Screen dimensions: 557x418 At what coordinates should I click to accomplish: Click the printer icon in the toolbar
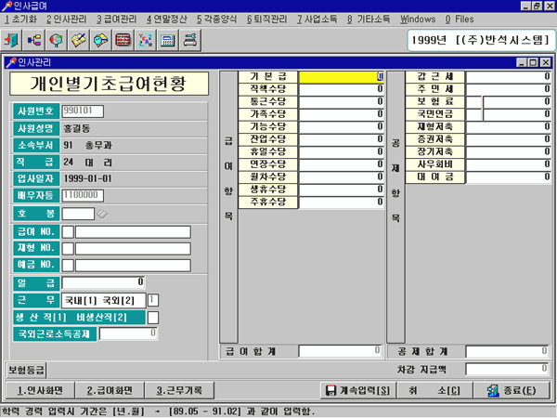coord(190,41)
